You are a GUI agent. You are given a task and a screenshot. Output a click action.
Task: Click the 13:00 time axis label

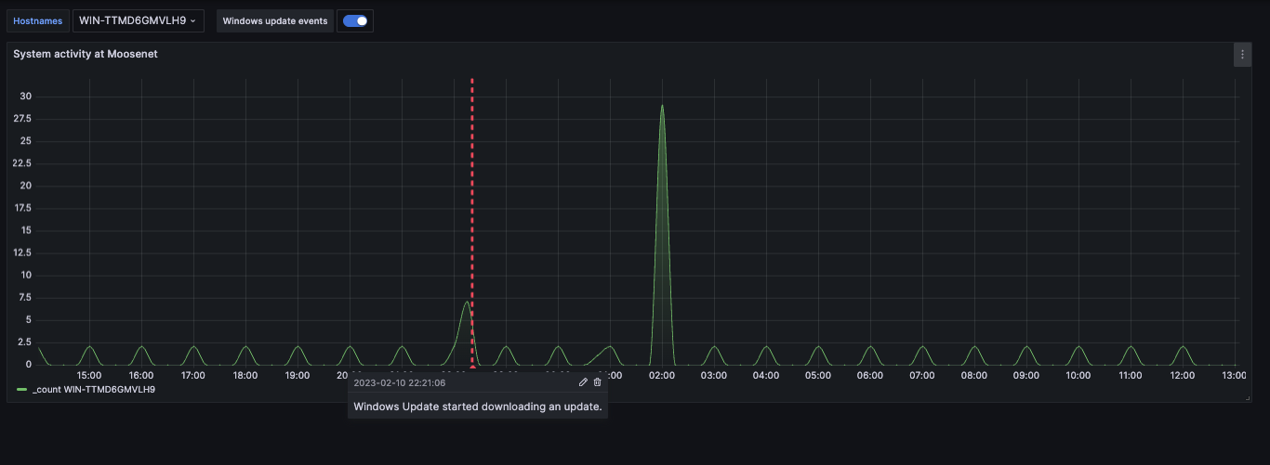1233,376
